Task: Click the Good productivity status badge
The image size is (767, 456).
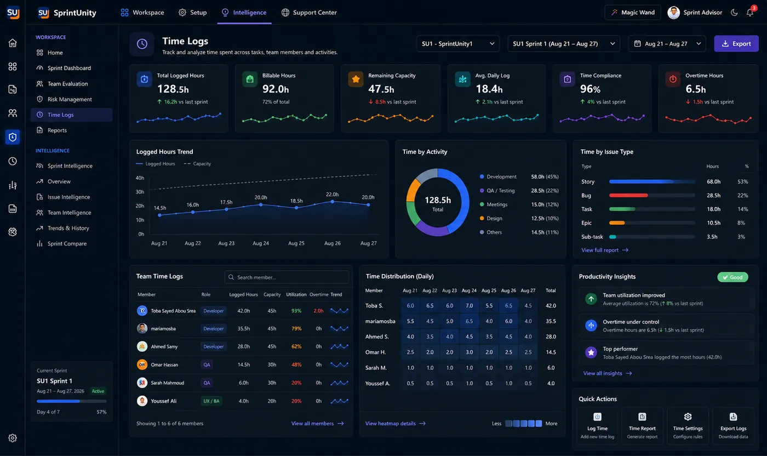Action: tap(732, 277)
